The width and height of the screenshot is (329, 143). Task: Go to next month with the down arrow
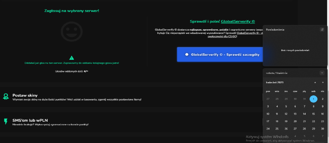click(323, 83)
